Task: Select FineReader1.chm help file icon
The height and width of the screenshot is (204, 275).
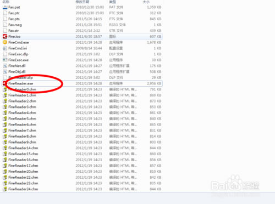Action: point(5,95)
